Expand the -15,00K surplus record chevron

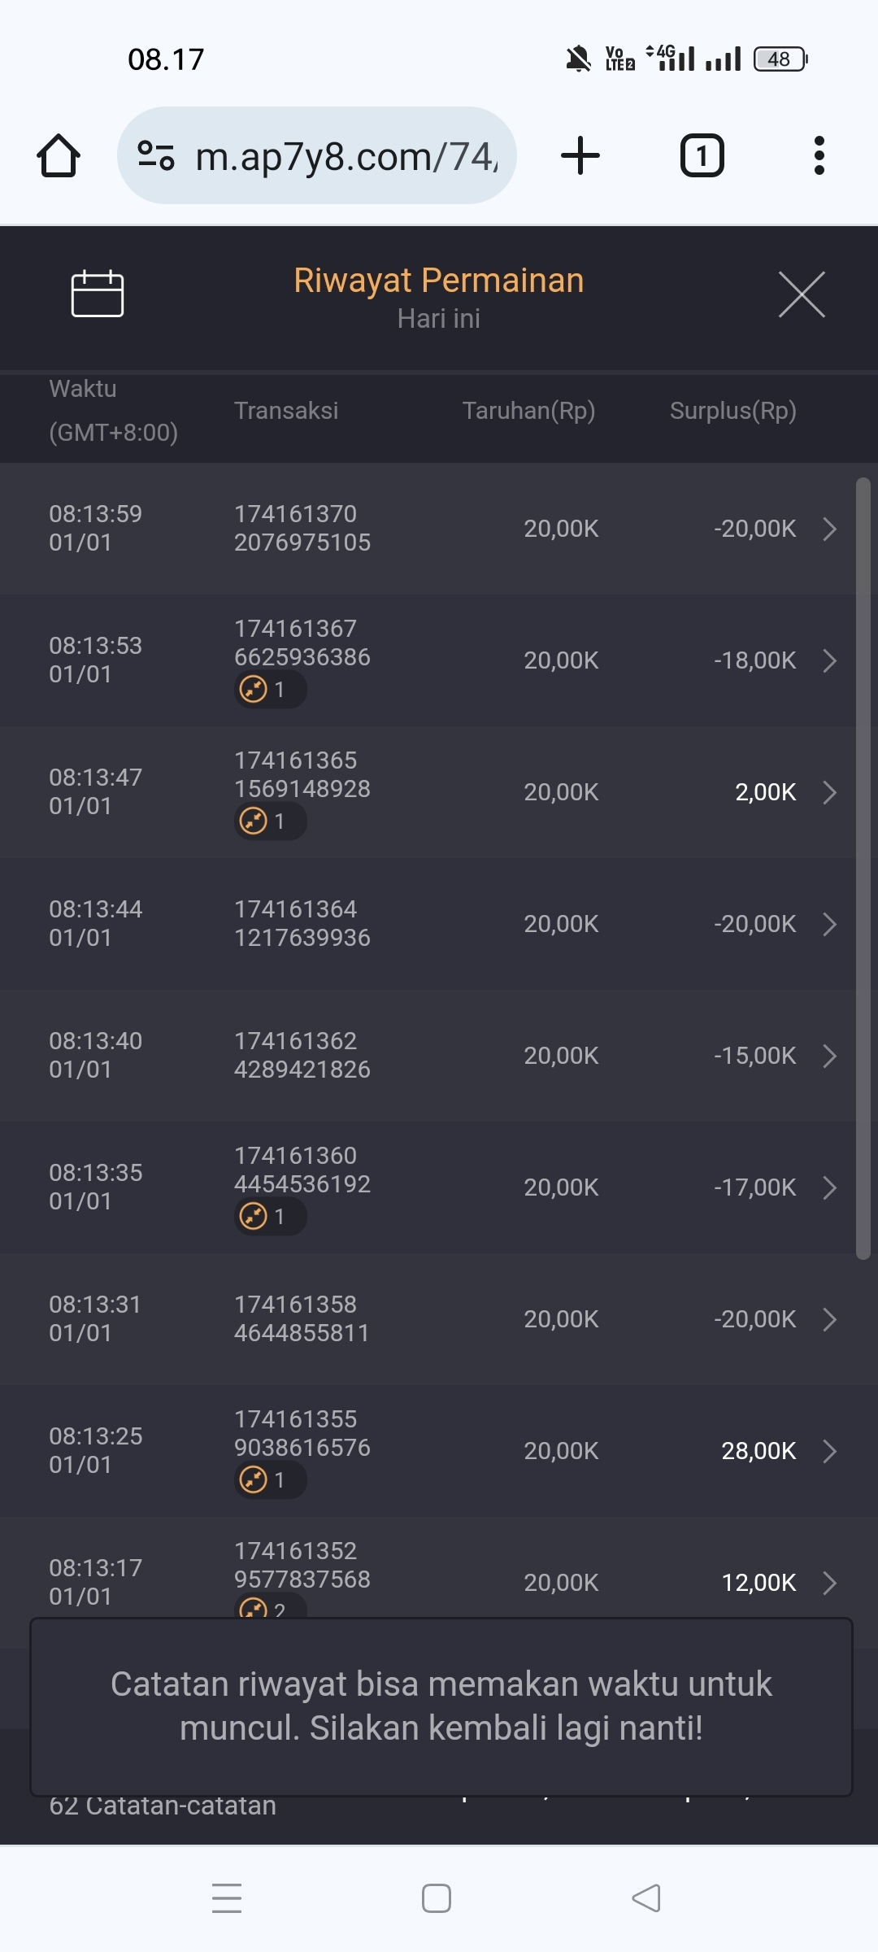pyautogui.click(x=829, y=1056)
